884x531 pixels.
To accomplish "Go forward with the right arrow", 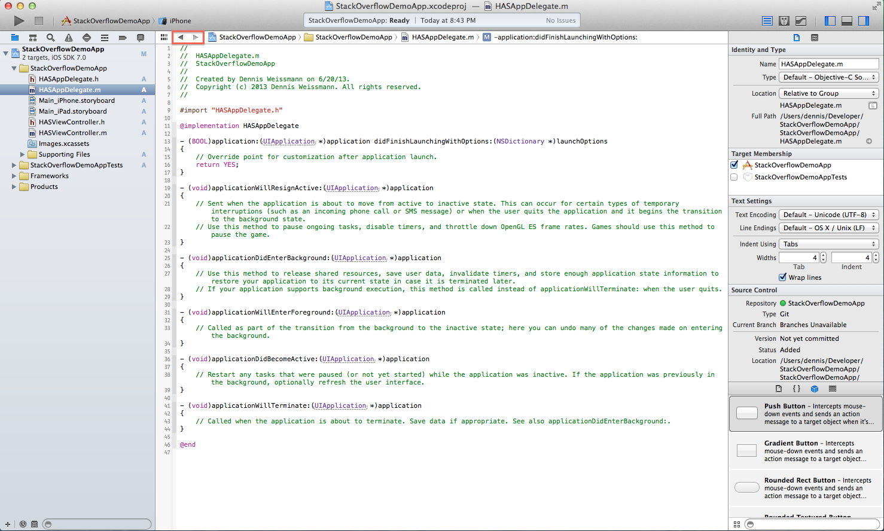I will coord(196,37).
